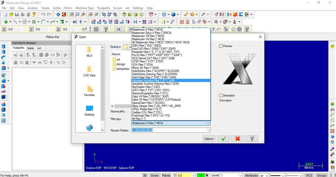Open the Y coordinate dropdown
336x177 pixels.
coord(50,29)
